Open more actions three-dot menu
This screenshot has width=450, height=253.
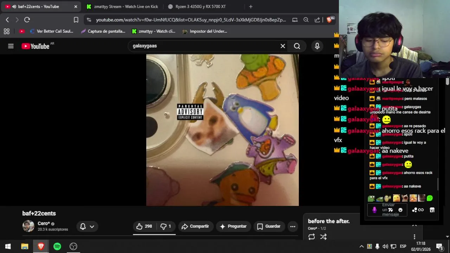[x=292, y=227]
